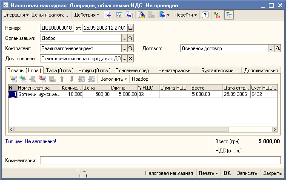Click the Счет НДС cell 6432
Viewport: 286px width, 180px height.
(x=264, y=94)
